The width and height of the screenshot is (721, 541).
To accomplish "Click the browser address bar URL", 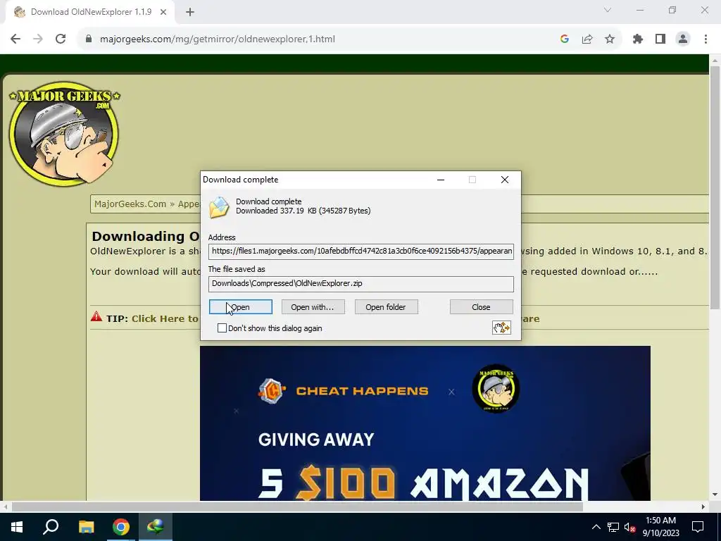I will tap(218, 39).
